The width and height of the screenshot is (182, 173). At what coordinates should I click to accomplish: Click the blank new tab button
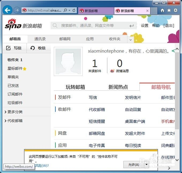(x=154, y=11)
